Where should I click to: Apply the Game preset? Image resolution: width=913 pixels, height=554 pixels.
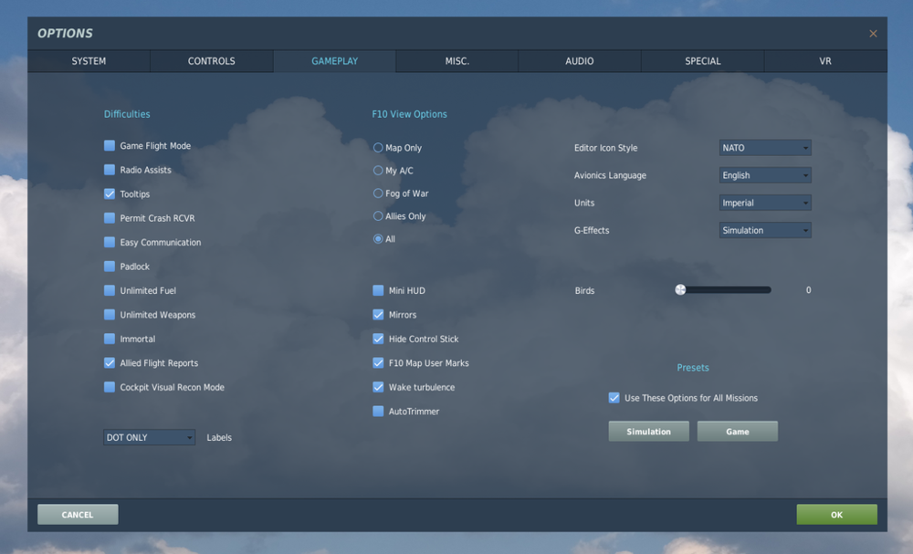tap(737, 431)
